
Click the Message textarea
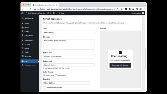tap(69, 44)
